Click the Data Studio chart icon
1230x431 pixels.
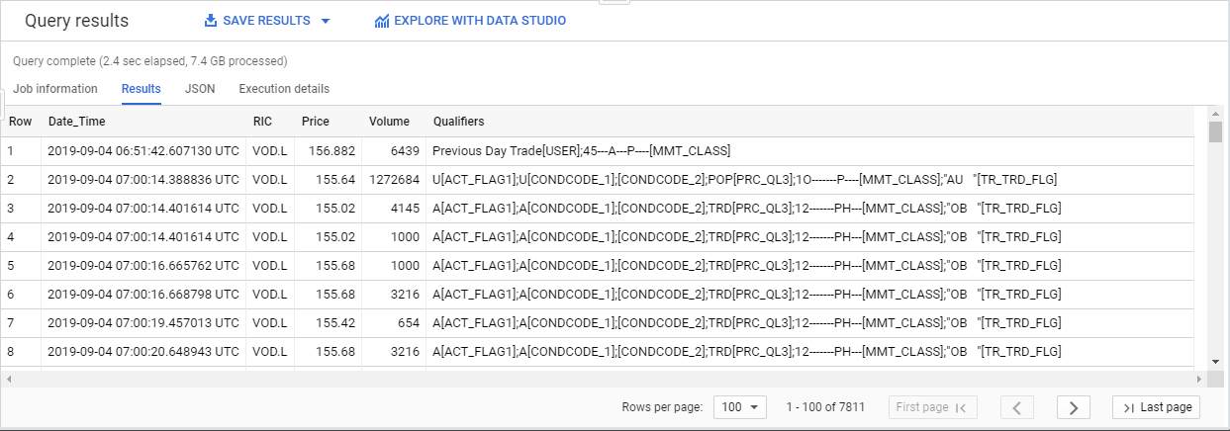pos(382,21)
